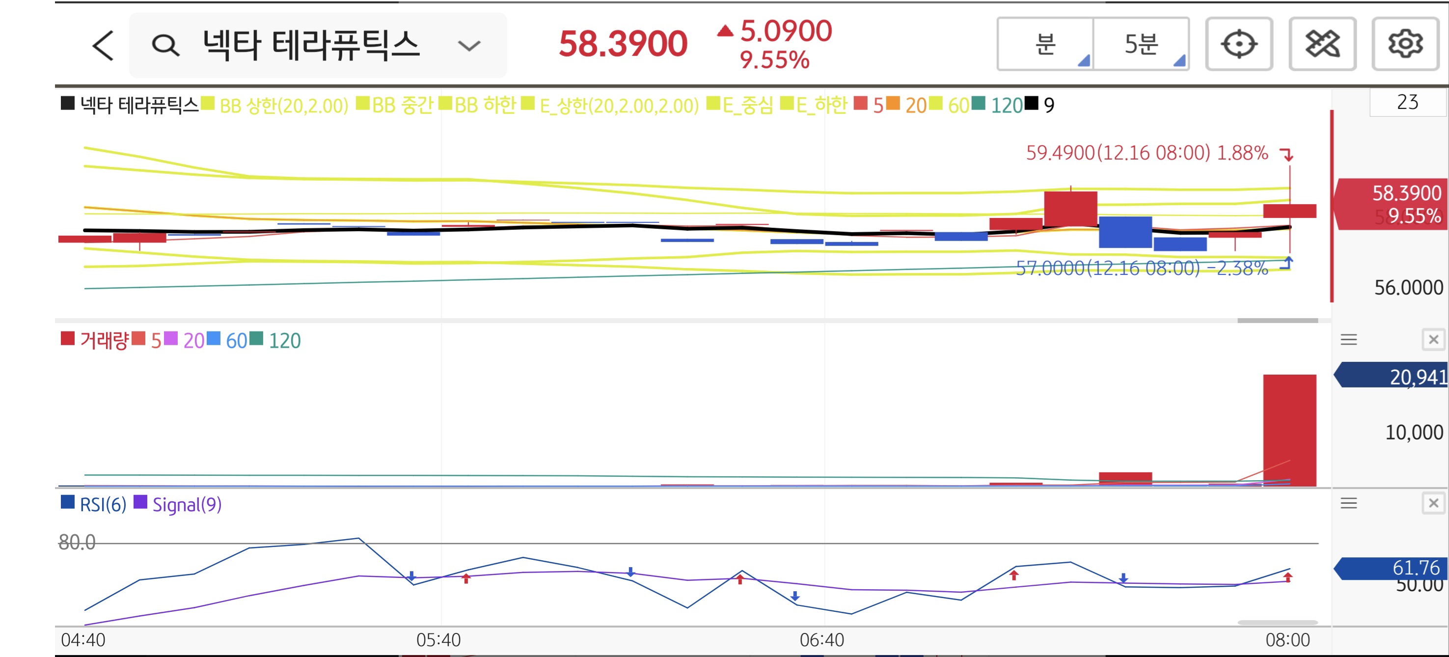Open chart settings gear icon

tap(1405, 44)
